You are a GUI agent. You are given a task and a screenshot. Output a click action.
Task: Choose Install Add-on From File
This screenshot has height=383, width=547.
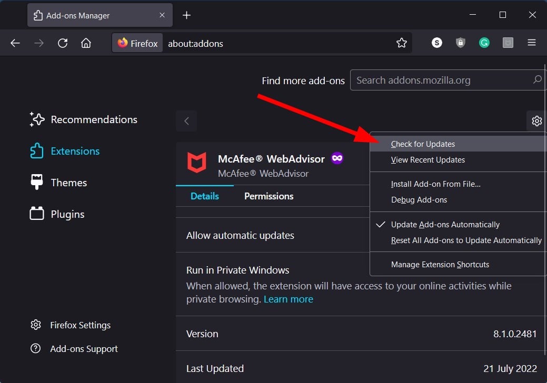[459, 184]
